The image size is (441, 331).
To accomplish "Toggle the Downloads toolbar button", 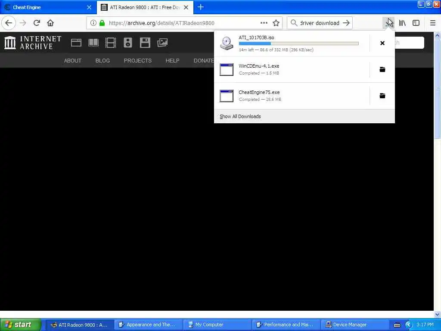I will click(388, 23).
